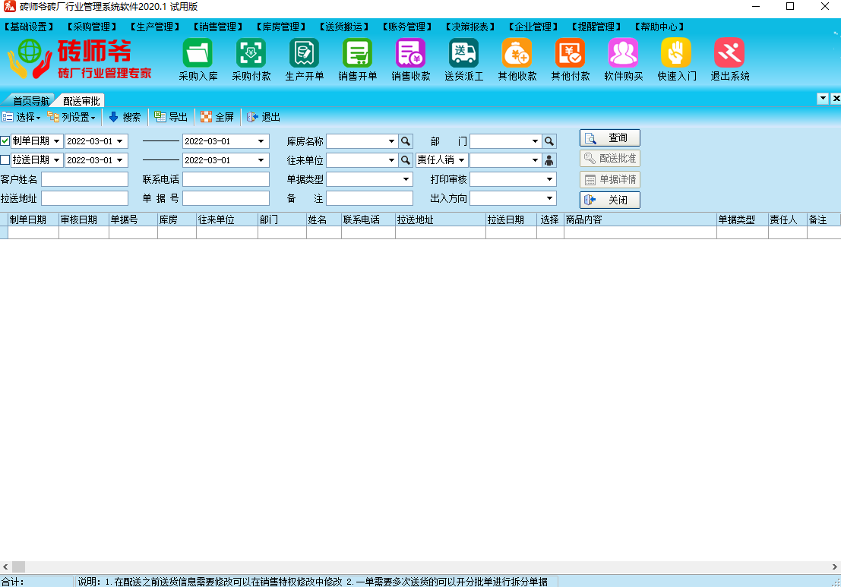This screenshot has width=841, height=587.
Task: Expand the 往来单位 combo box
Action: tap(391, 160)
